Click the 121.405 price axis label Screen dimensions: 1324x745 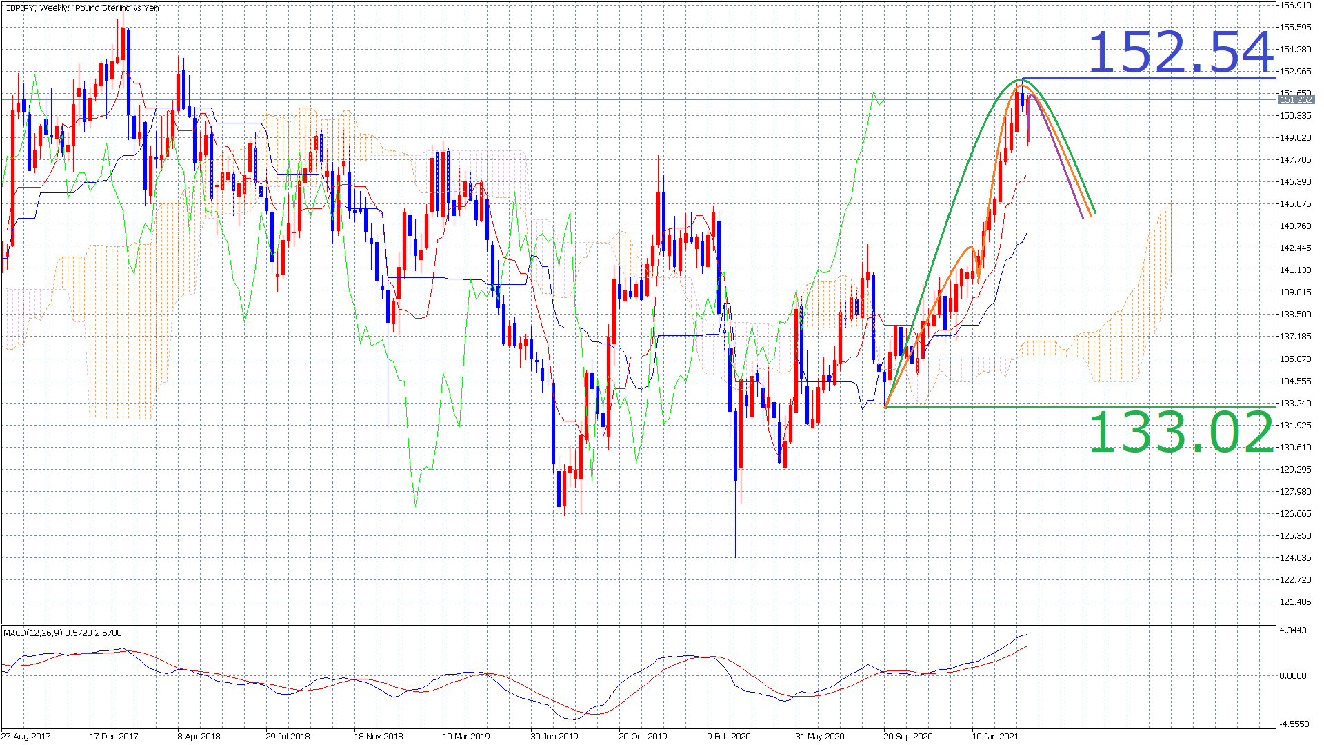pos(1295,602)
